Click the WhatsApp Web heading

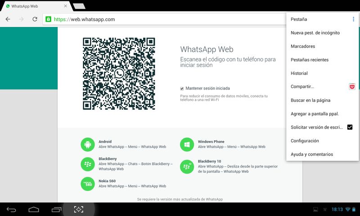207,49
